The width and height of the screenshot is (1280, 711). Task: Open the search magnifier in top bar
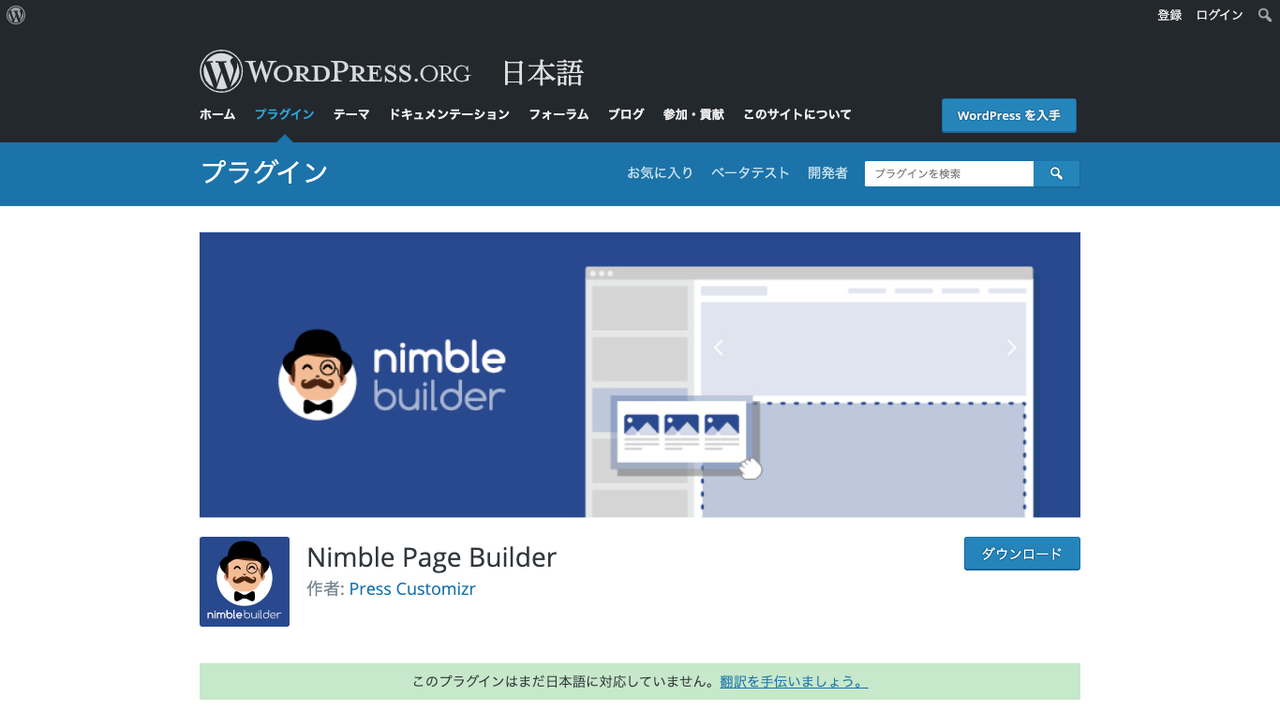pos(1264,15)
